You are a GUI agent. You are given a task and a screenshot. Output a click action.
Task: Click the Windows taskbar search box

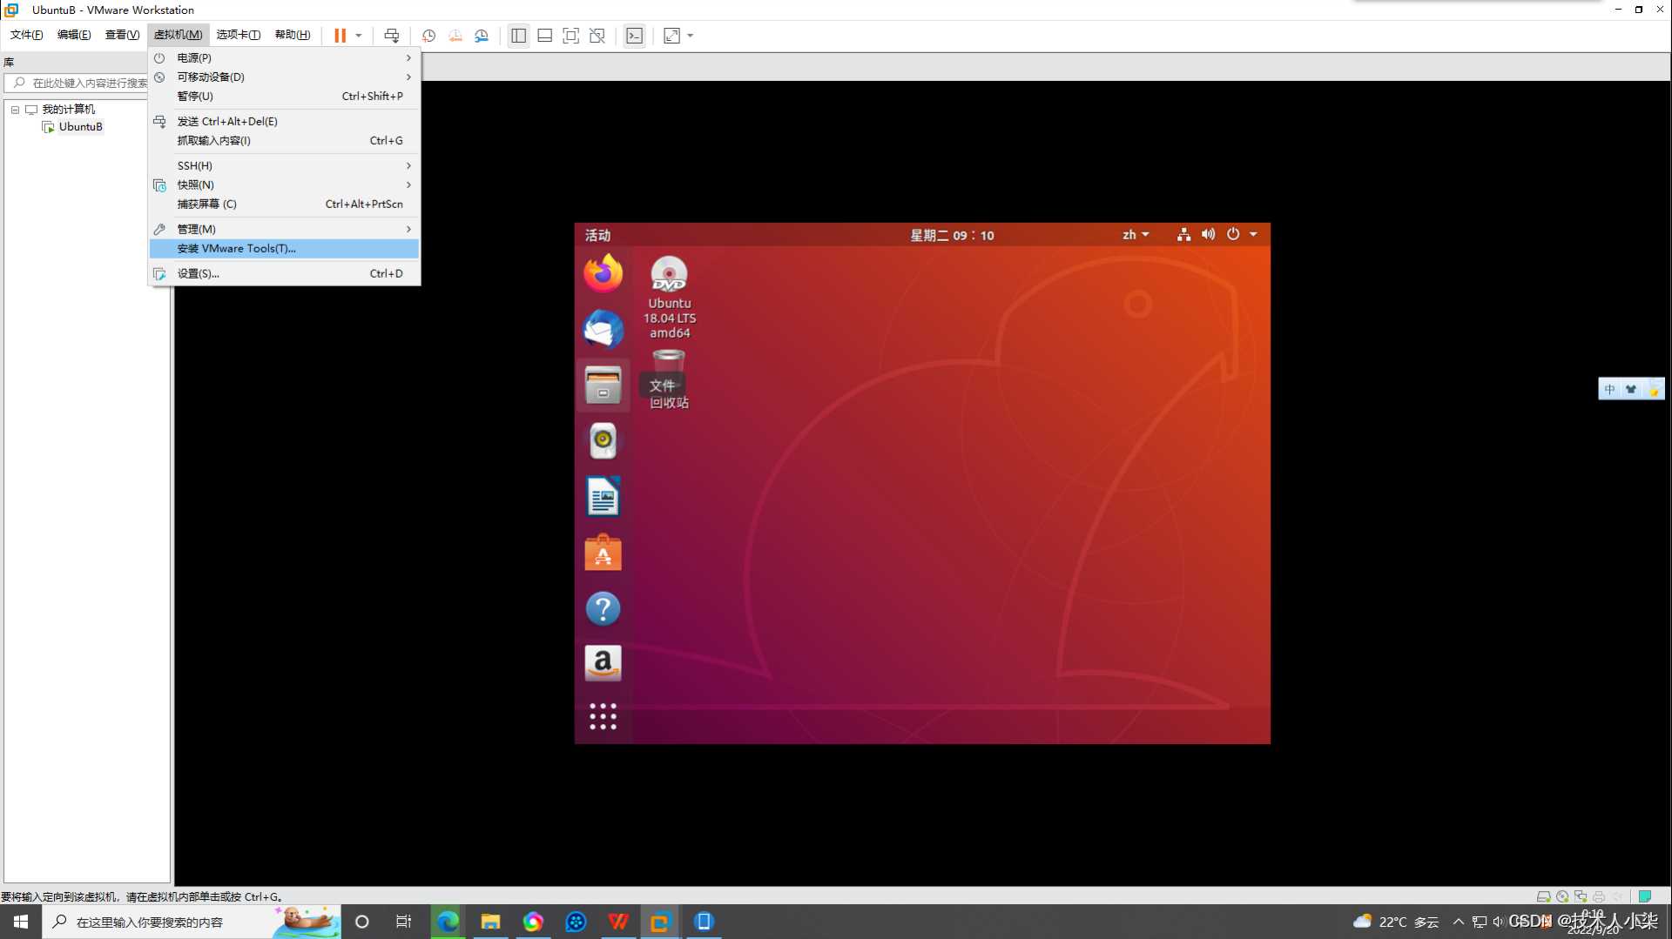point(192,922)
